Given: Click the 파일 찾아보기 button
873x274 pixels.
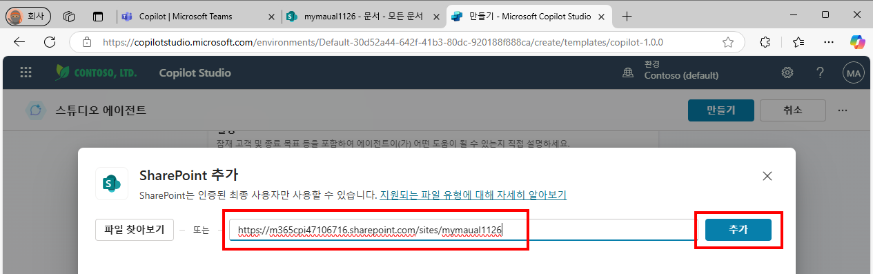Looking at the screenshot, I should [134, 230].
